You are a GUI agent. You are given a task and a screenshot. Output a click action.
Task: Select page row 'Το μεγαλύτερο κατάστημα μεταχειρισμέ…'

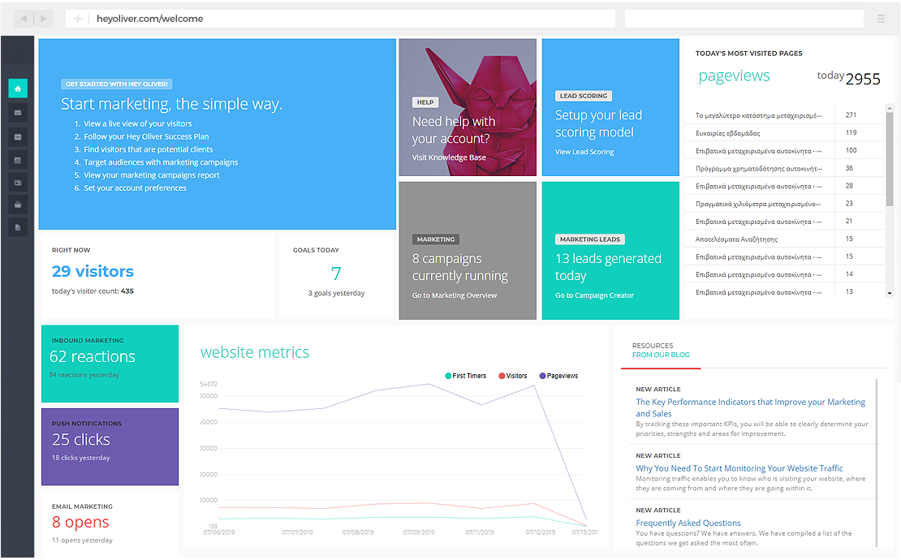click(785, 115)
